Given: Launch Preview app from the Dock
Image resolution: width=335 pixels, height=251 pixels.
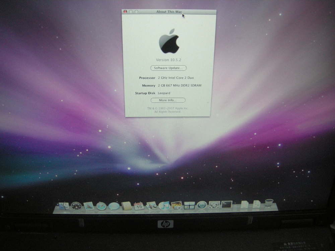Looking at the screenshot, I should coord(151,206).
